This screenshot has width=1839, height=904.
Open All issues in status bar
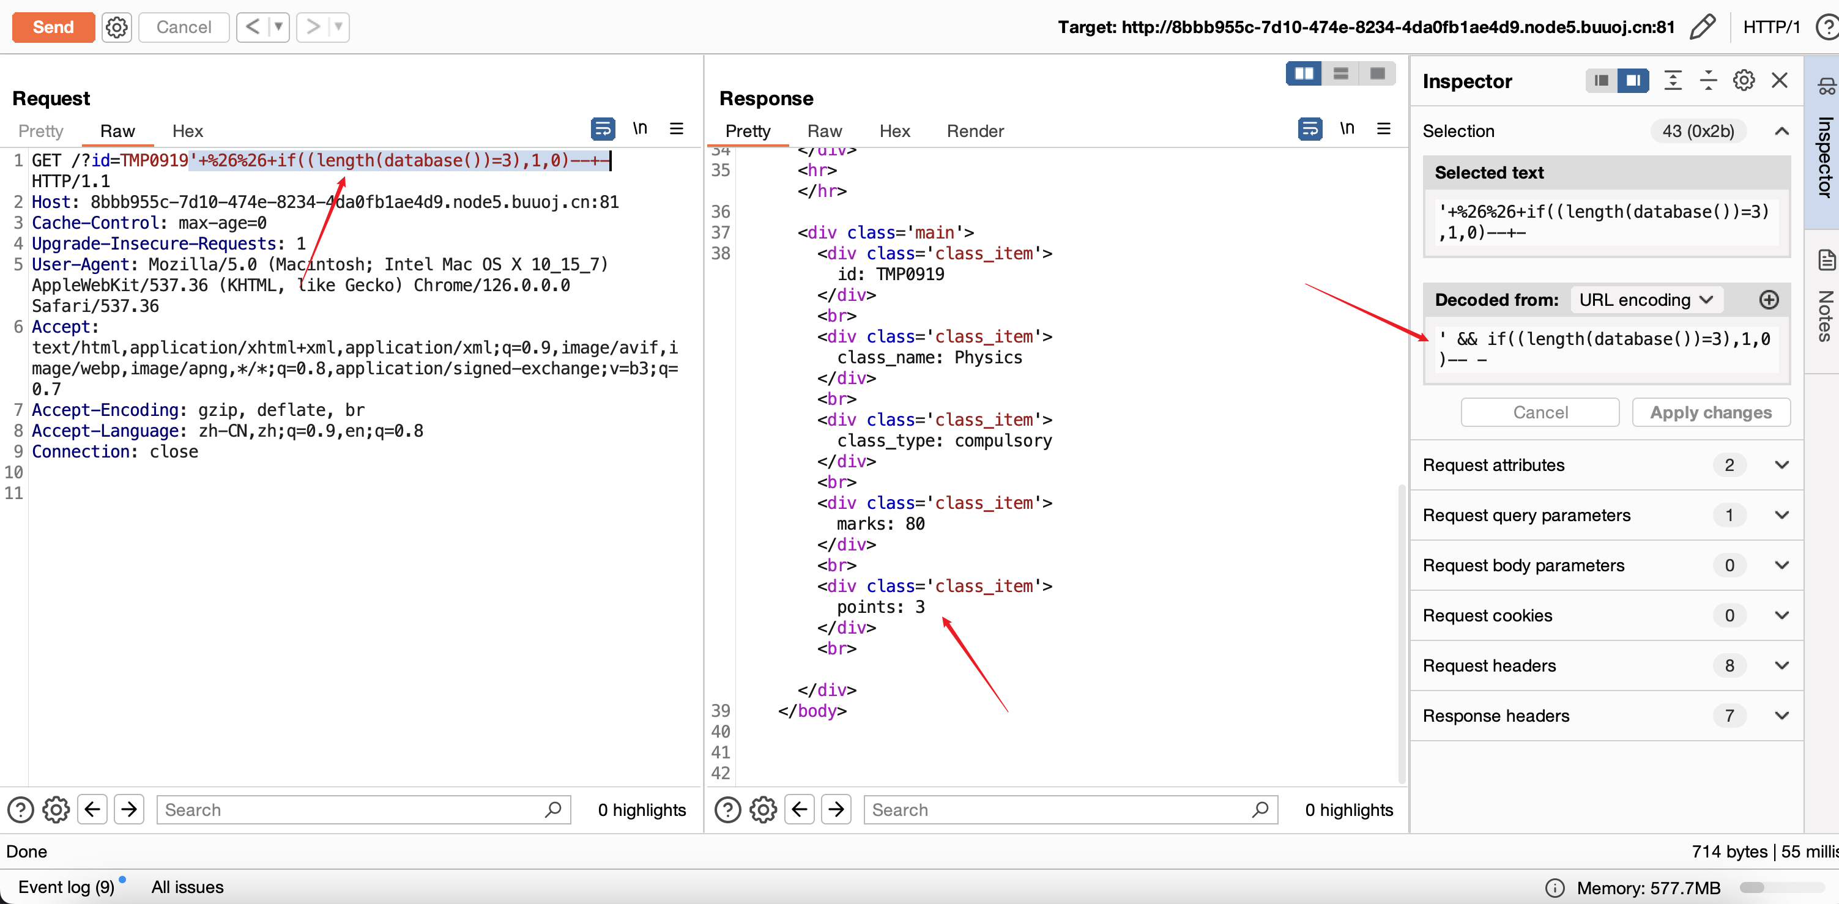pyautogui.click(x=187, y=887)
